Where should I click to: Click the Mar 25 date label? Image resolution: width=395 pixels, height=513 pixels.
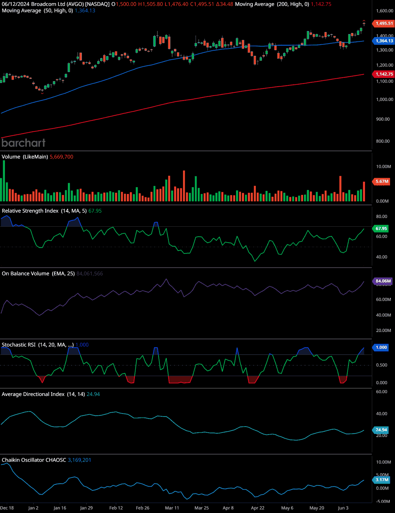click(202, 508)
